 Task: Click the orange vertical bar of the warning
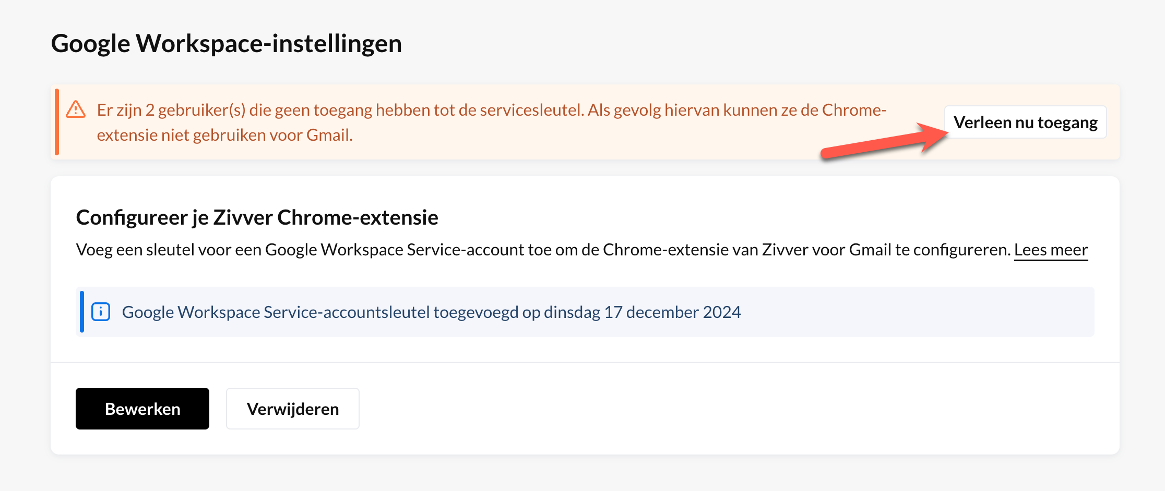[x=57, y=122]
